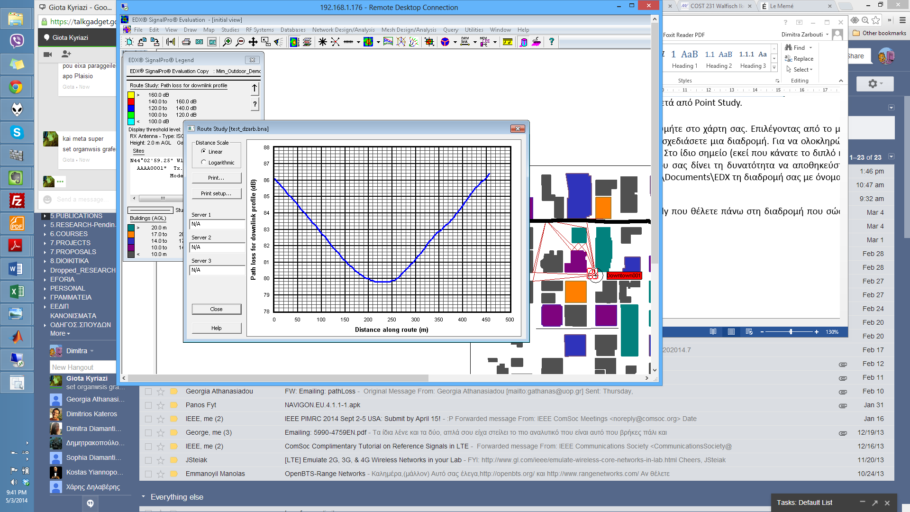This screenshot has height=512, width=910.
Task: Open the Utilities menu
Action: (474, 30)
